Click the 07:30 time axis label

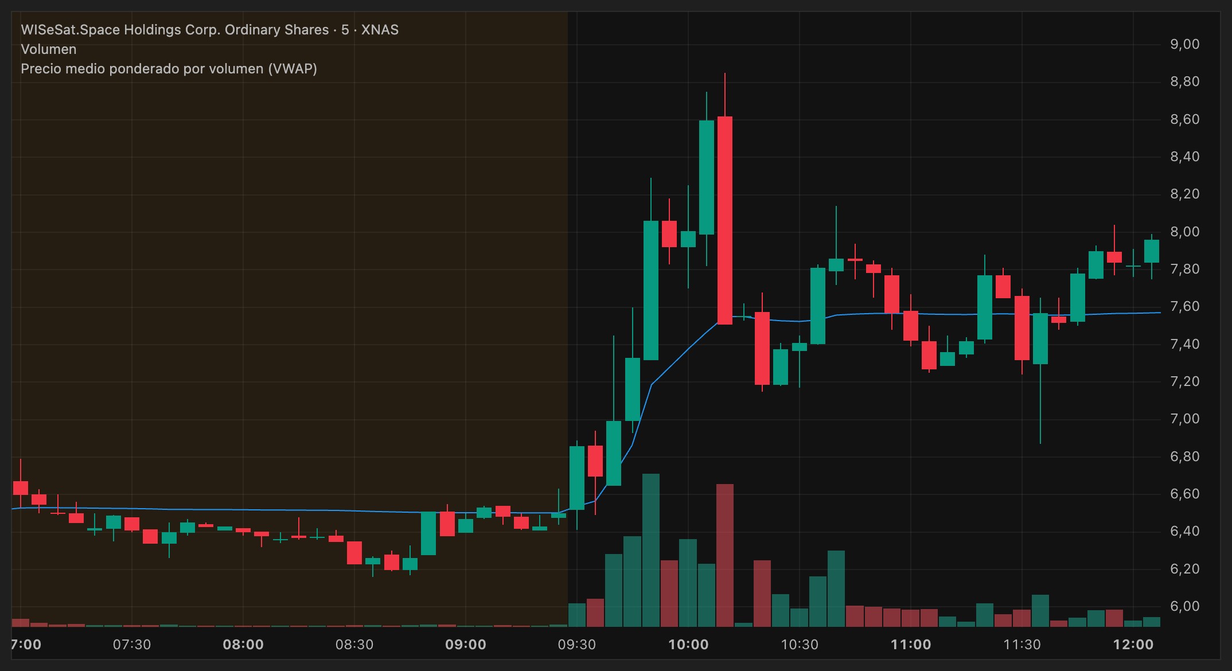[132, 645]
